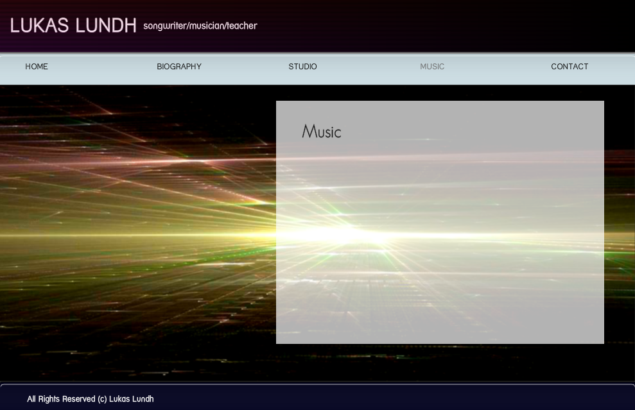Click the MUSIC menu item
Screen dimensions: 635x410
432,66
